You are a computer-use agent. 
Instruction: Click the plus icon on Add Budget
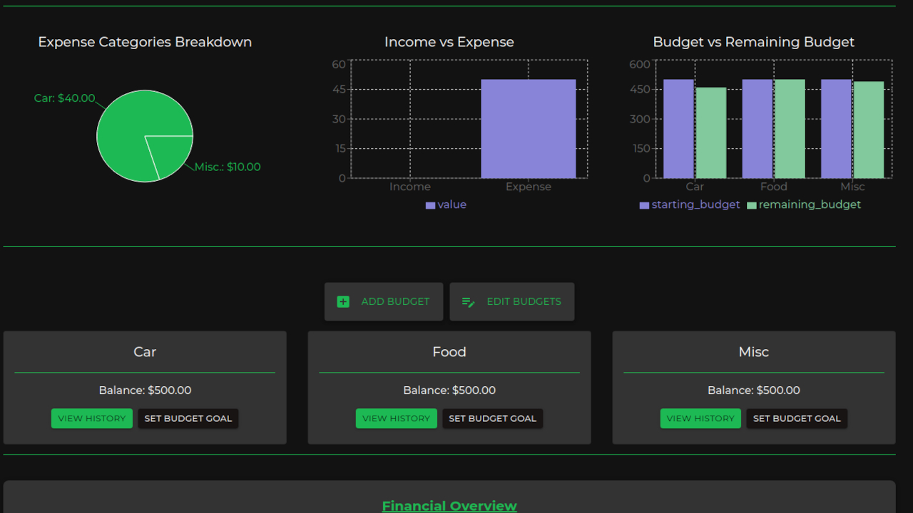(343, 301)
